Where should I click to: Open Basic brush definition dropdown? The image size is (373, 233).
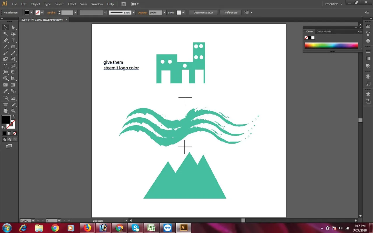point(134,13)
